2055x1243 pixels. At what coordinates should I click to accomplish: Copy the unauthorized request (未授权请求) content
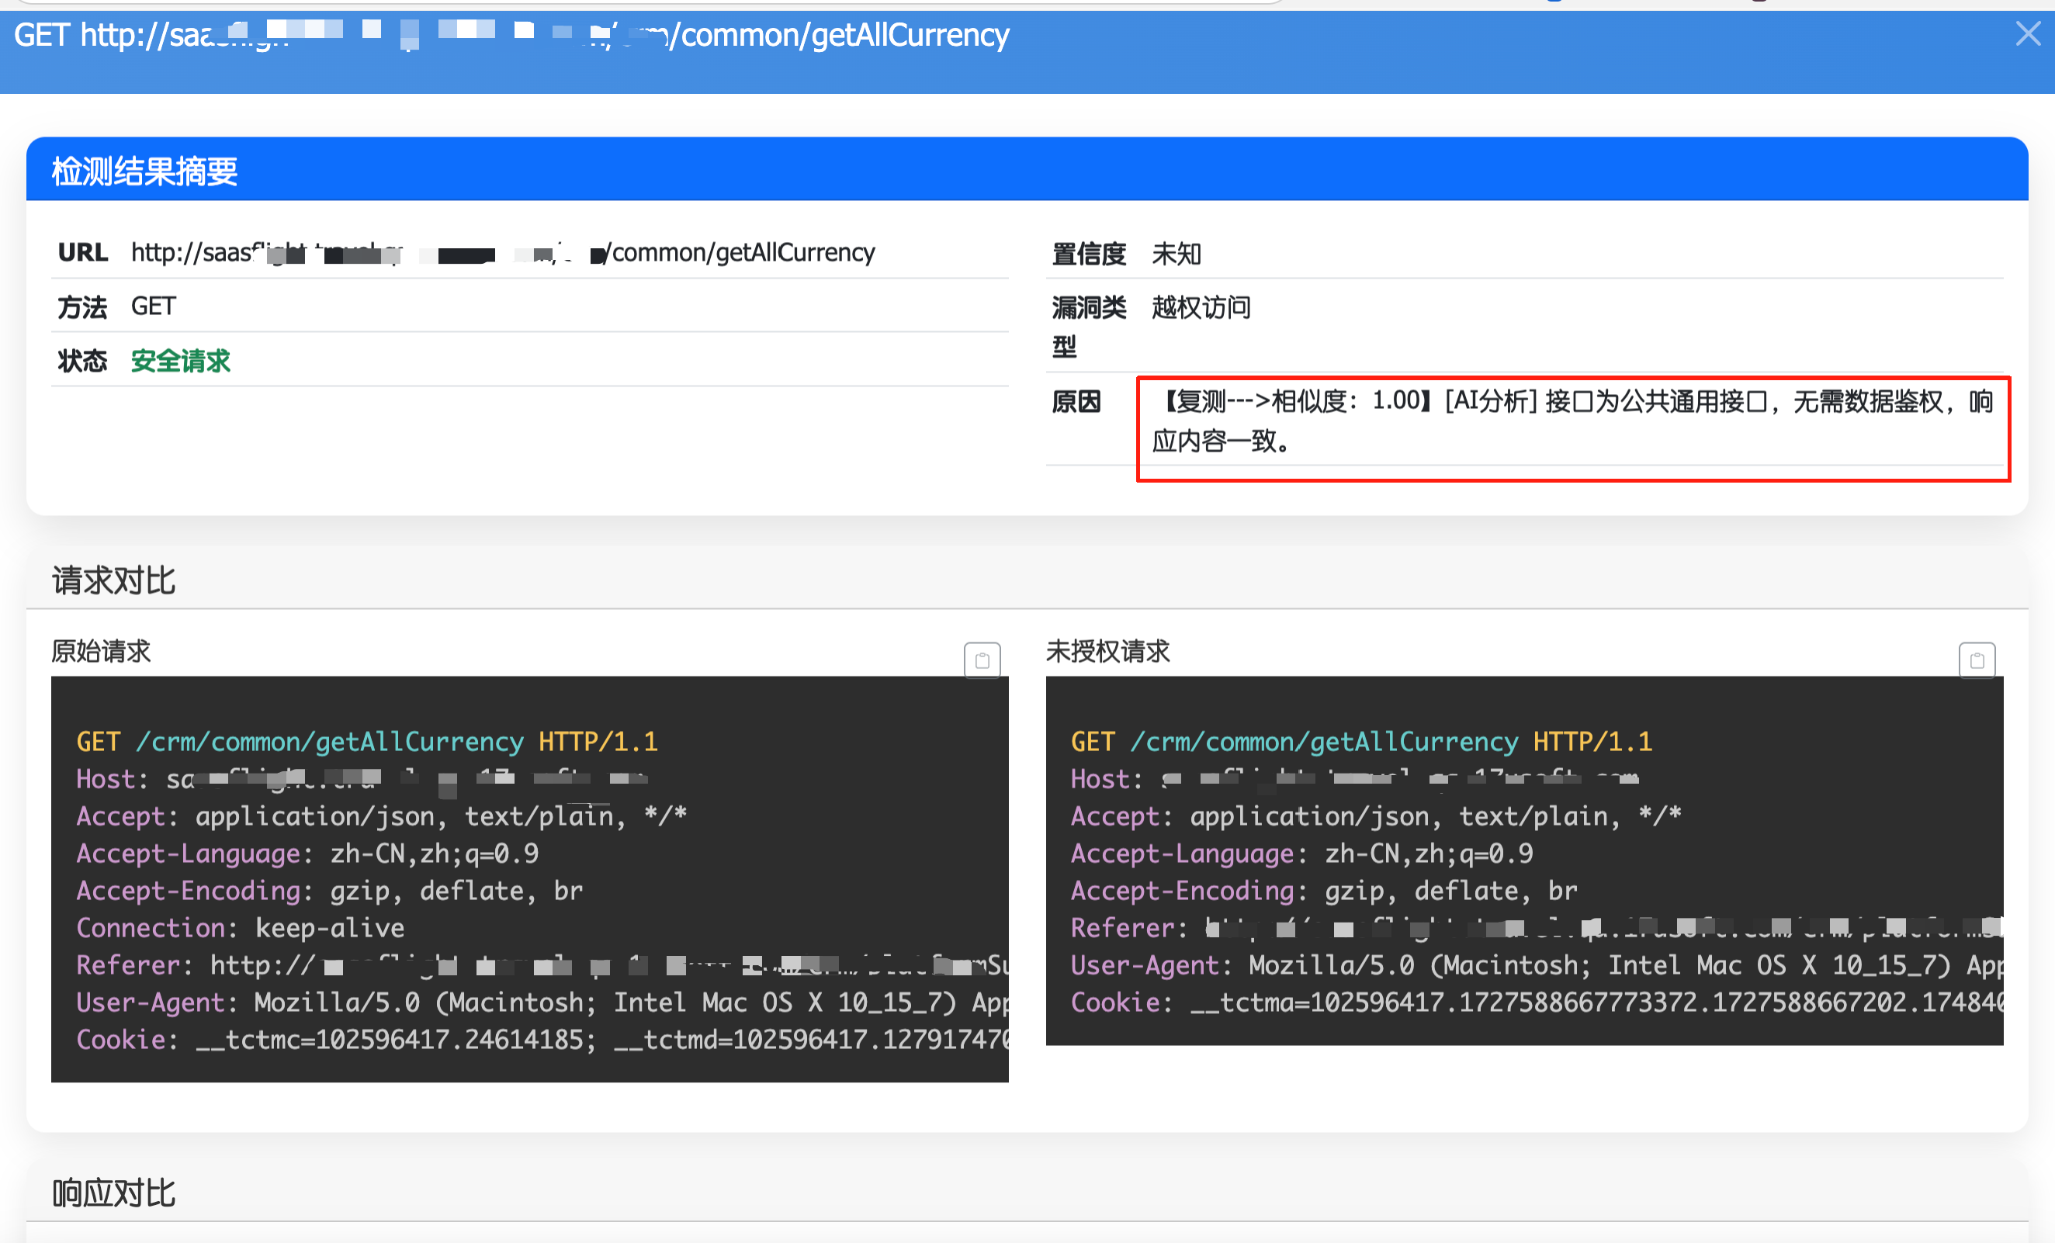click(1976, 660)
